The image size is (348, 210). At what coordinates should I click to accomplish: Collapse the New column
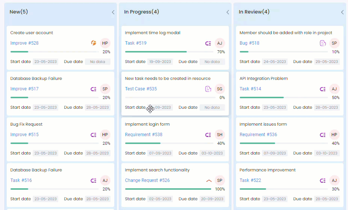113,12
